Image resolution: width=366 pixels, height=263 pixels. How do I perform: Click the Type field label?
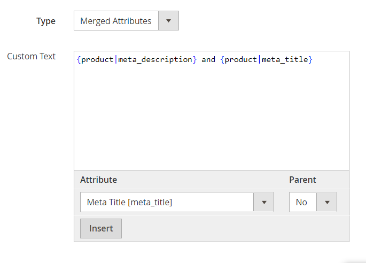tap(46, 21)
